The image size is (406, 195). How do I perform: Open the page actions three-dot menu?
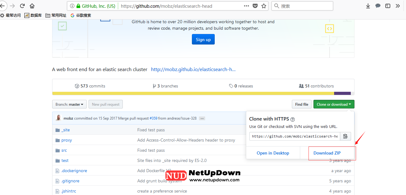click(x=246, y=6)
